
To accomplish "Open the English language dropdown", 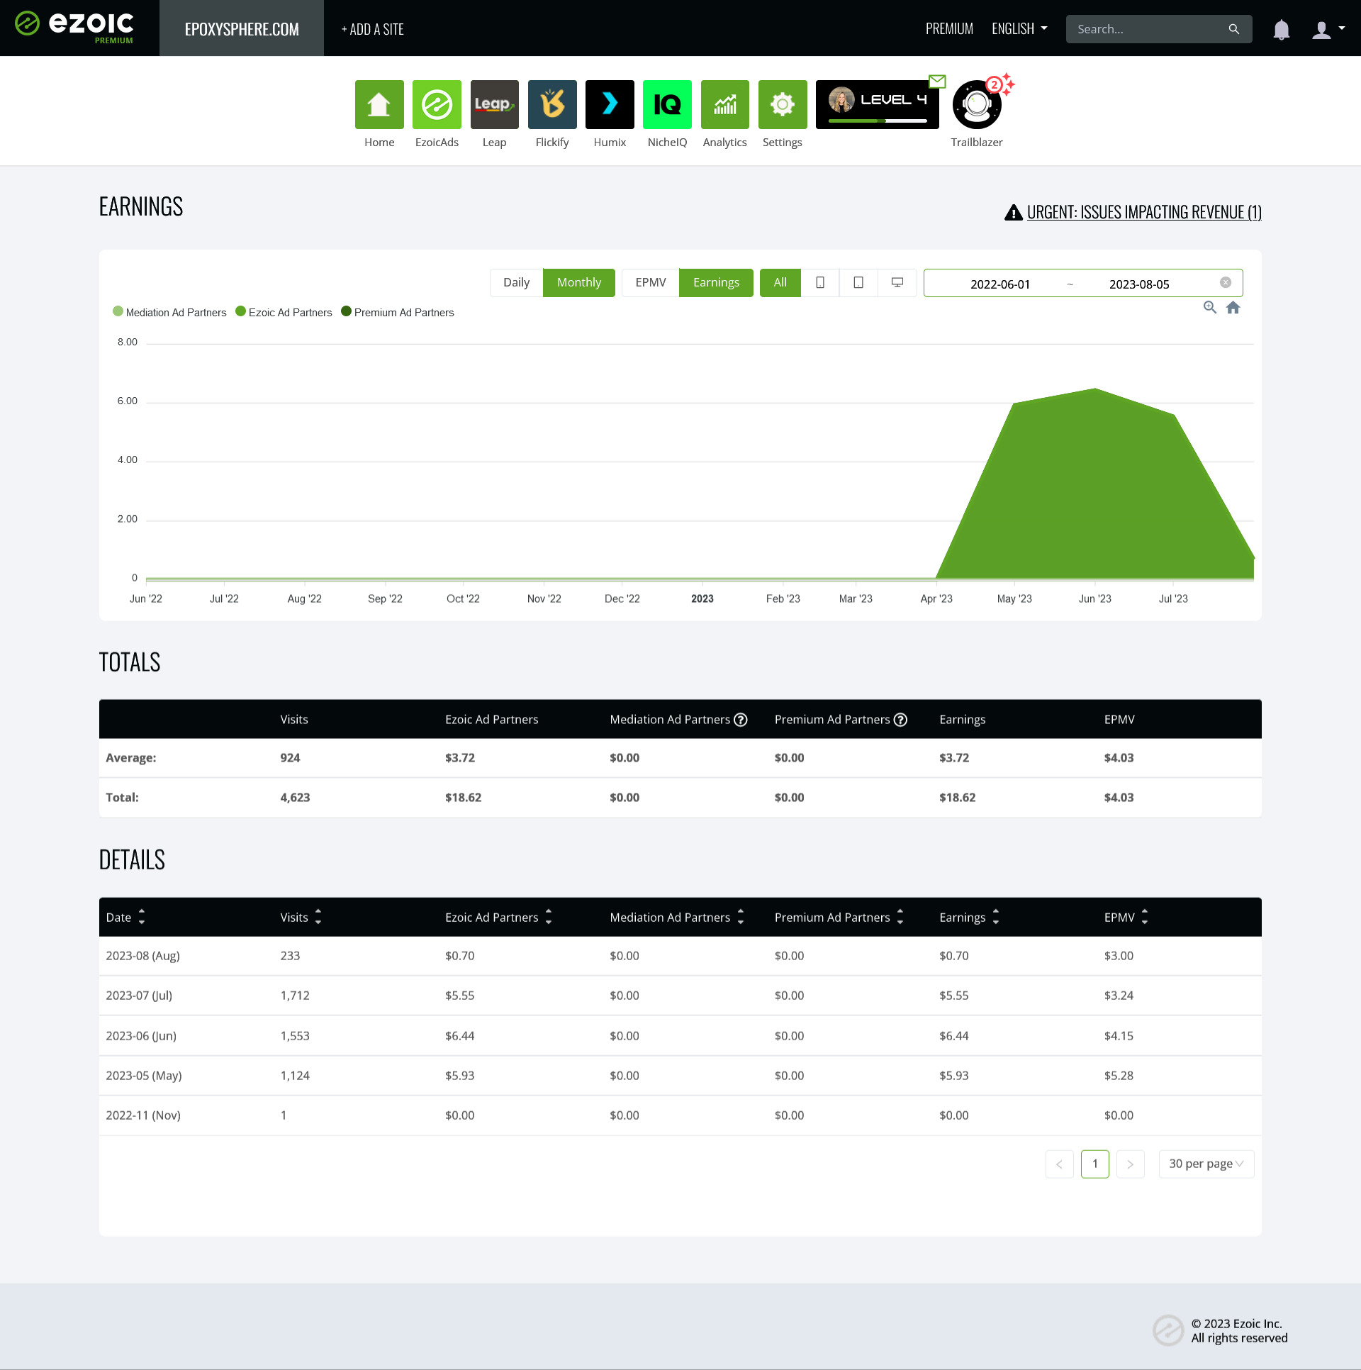I will tap(1019, 29).
